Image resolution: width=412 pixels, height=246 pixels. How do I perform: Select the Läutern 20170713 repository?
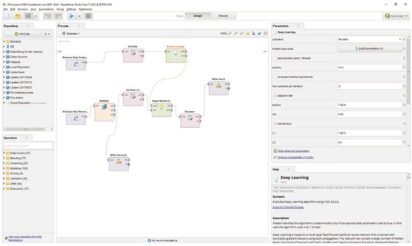(x=21, y=82)
